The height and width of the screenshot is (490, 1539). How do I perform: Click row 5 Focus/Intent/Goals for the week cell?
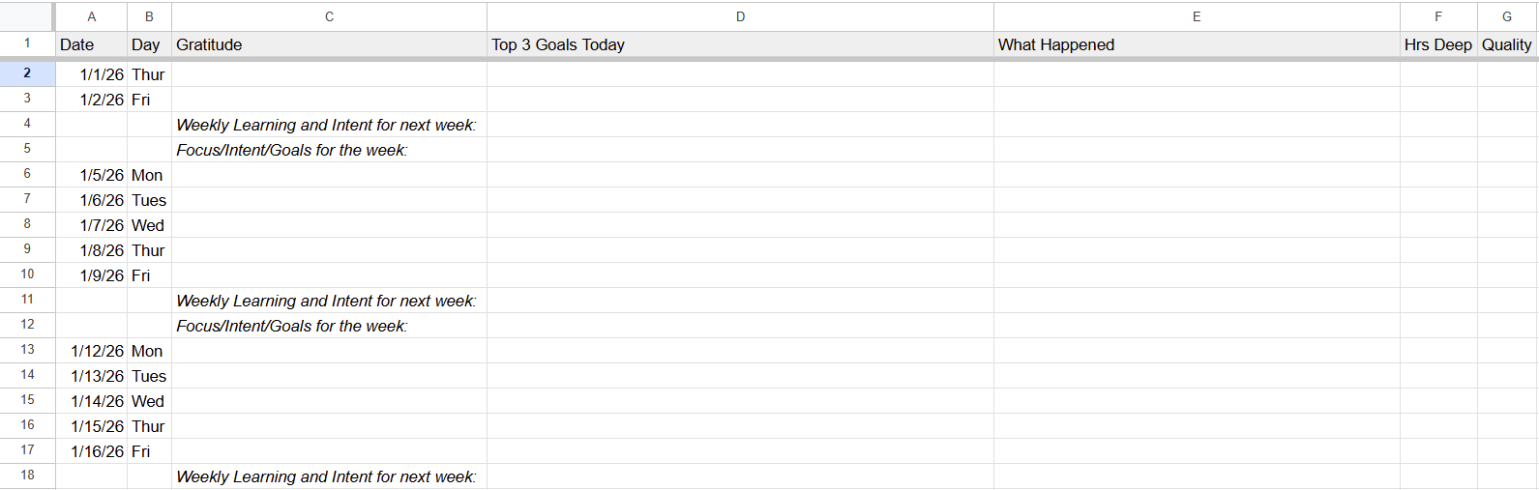pos(329,150)
